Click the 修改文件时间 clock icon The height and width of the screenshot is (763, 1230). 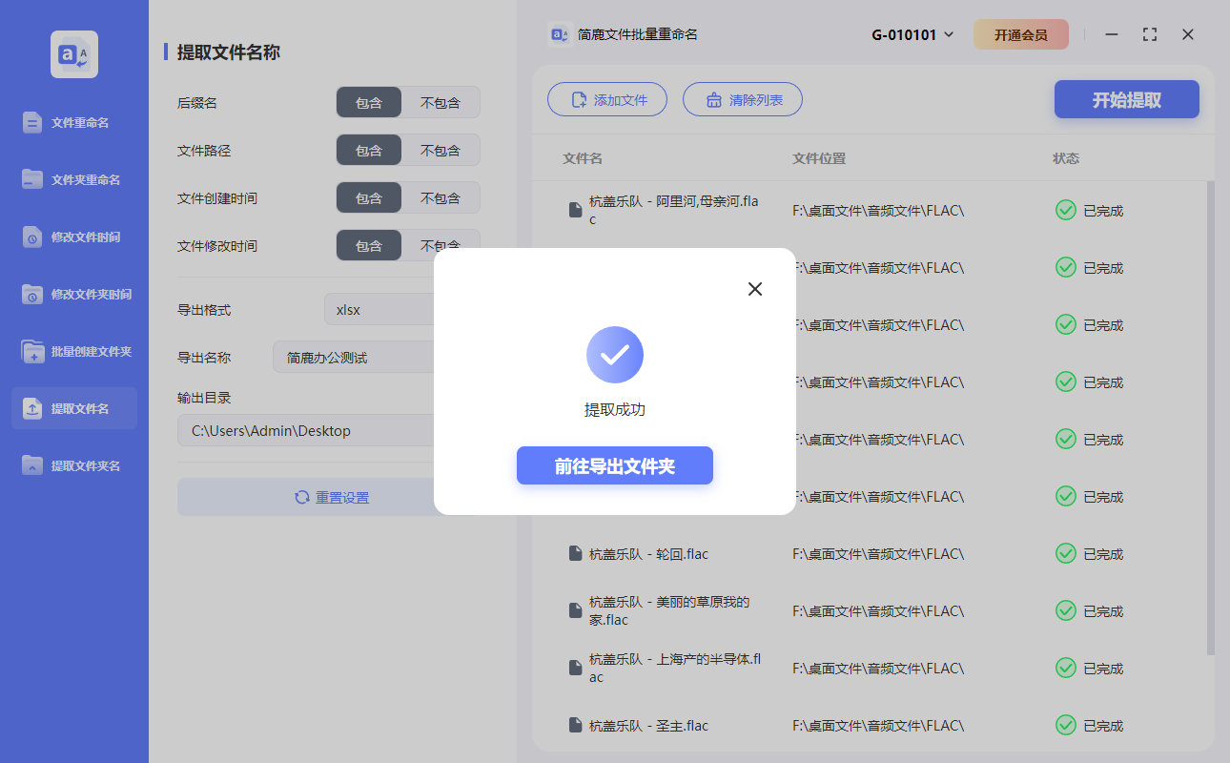(32, 237)
